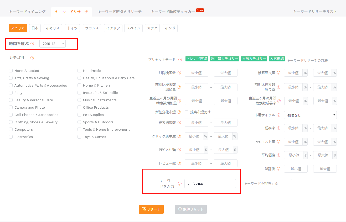Open help icon for 検索結果数

(179, 123)
